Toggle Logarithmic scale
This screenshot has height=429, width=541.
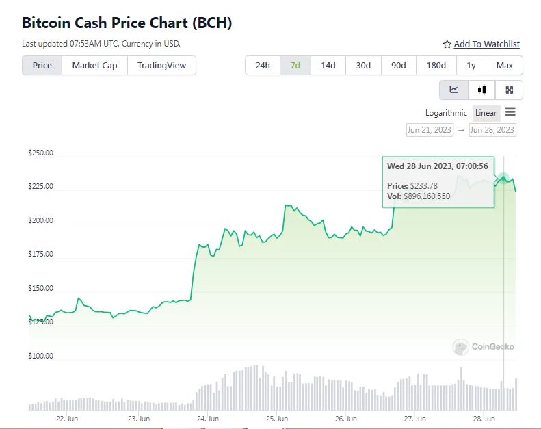[446, 113]
